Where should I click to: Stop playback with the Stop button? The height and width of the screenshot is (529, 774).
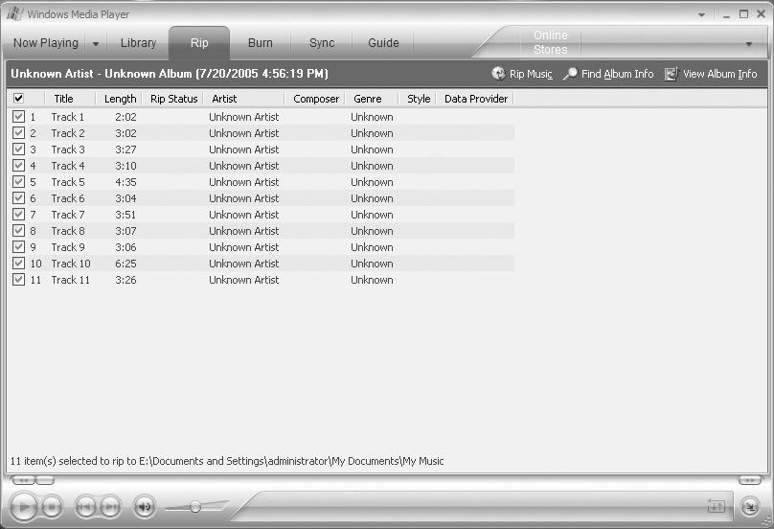coord(52,507)
